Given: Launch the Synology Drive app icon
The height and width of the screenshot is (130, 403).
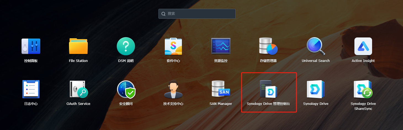Looking at the screenshot, I should [x=316, y=89].
